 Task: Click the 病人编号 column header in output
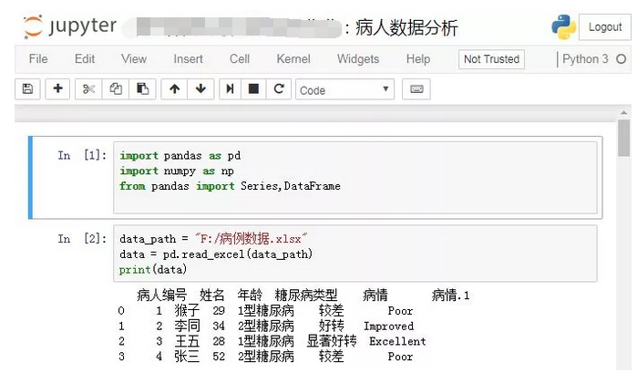161,295
